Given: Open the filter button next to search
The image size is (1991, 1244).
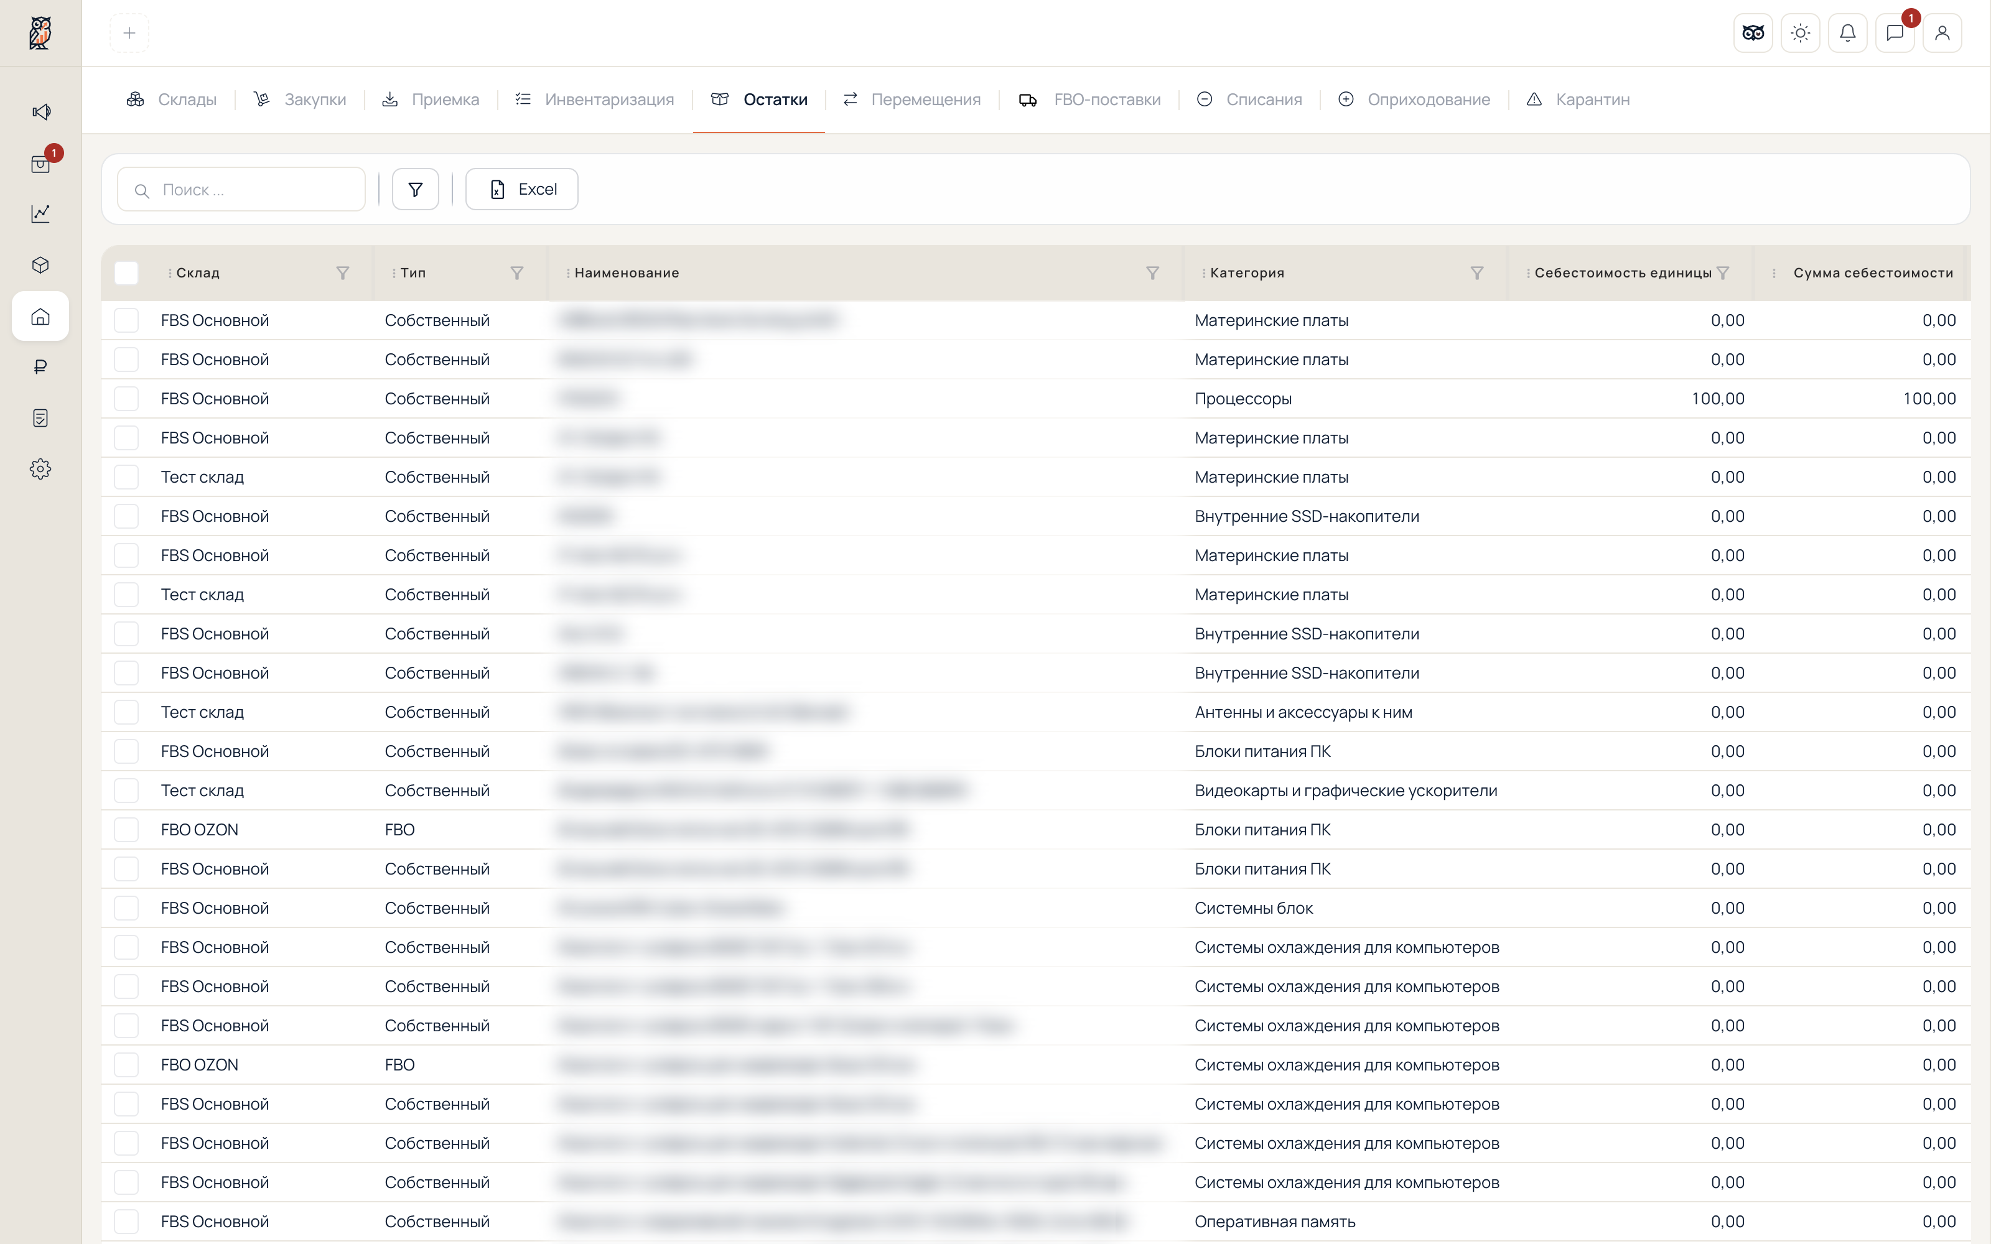Looking at the screenshot, I should [416, 189].
